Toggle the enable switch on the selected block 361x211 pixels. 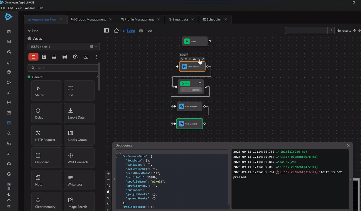point(194,59)
